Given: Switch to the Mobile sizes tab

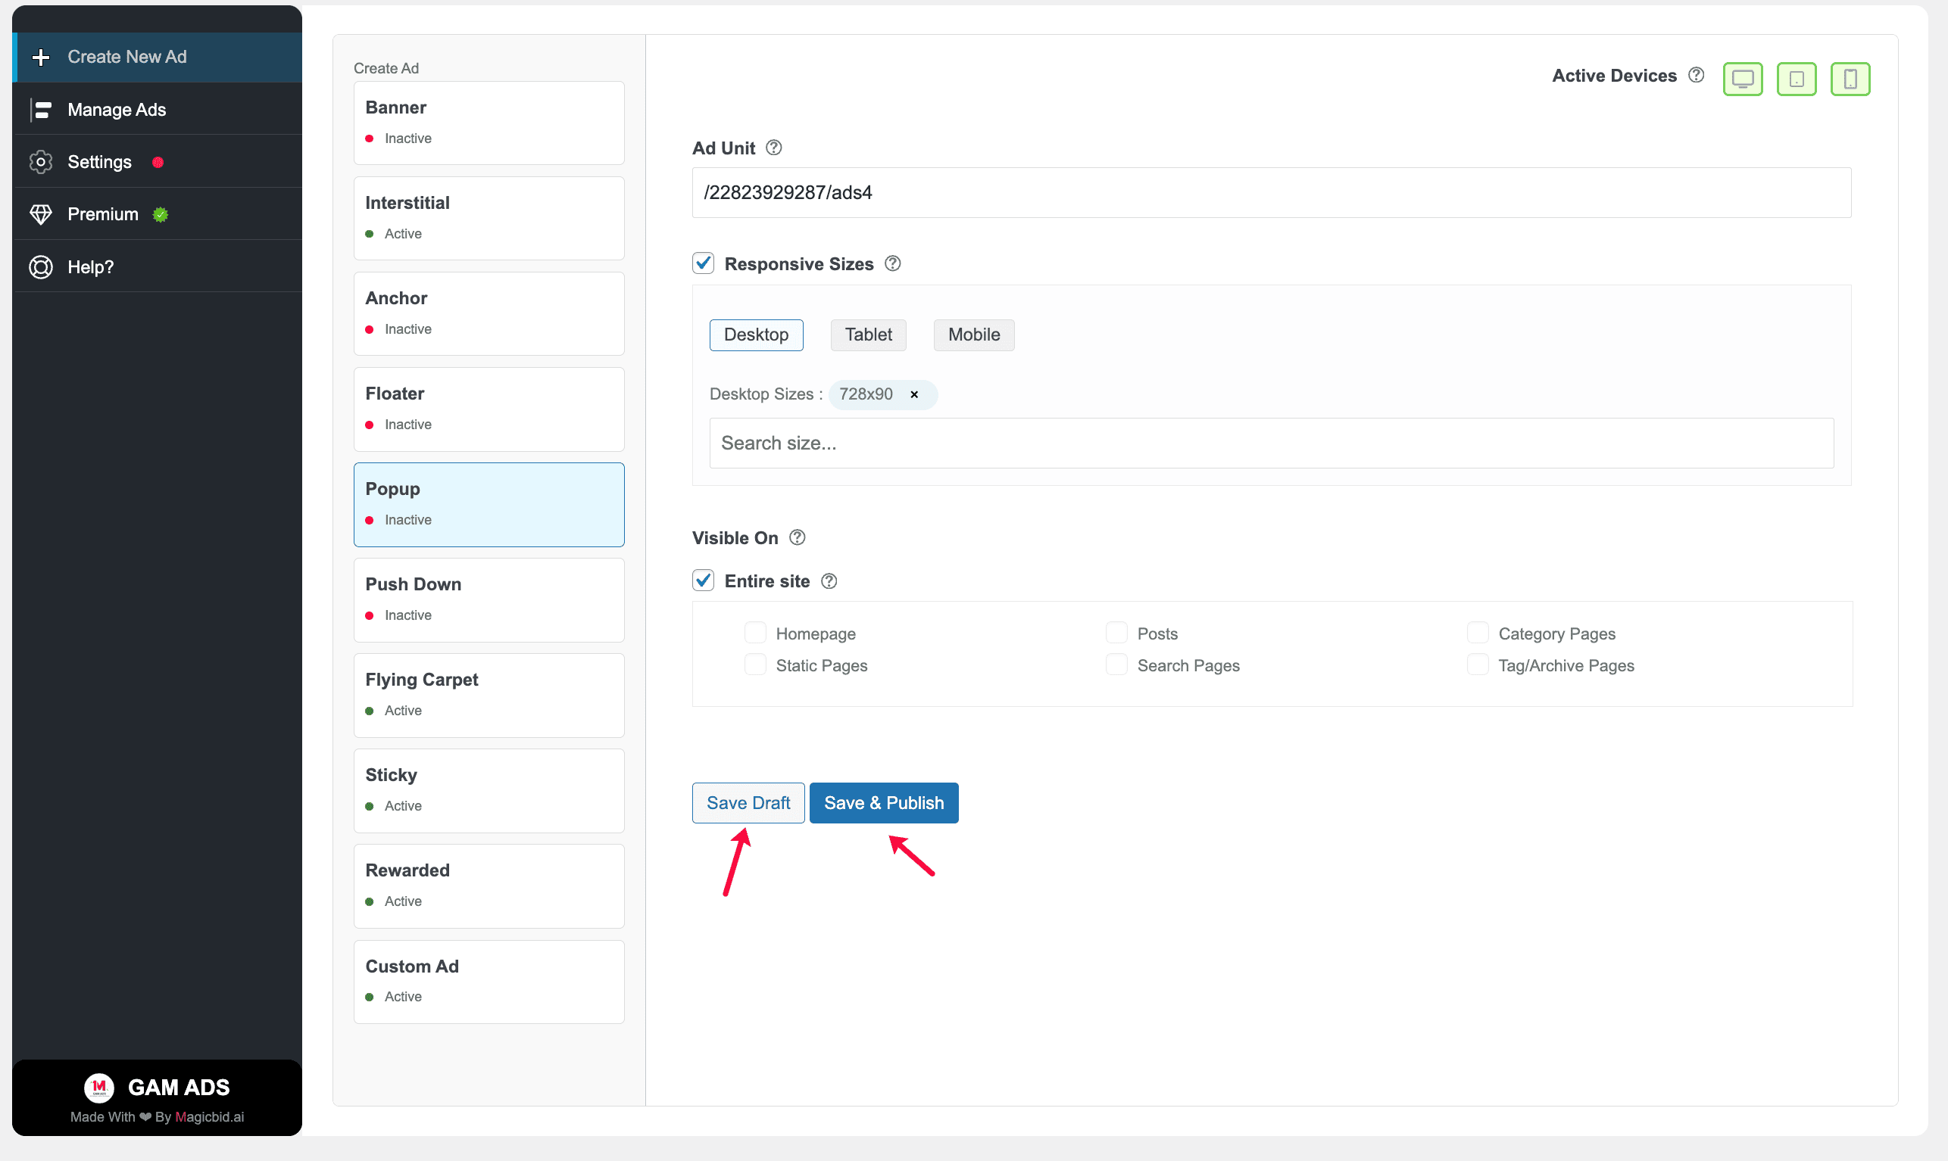Looking at the screenshot, I should pyautogui.click(x=973, y=335).
